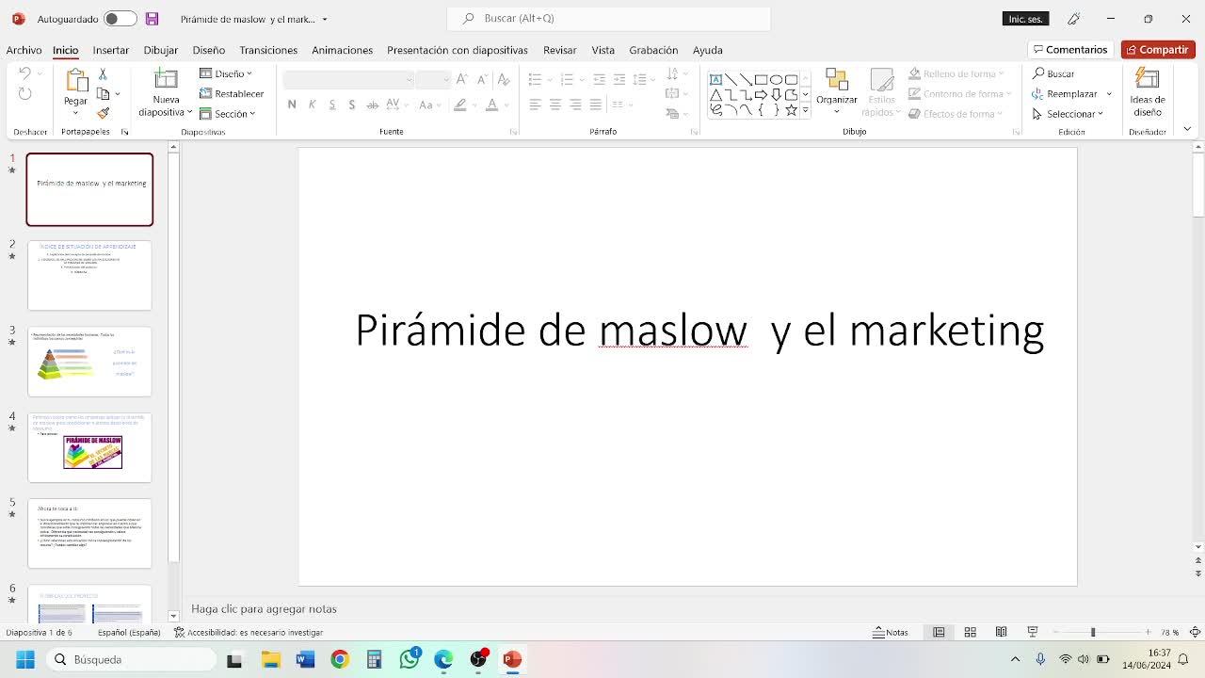The width and height of the screenshot is (1205, 678).
Task: Open WhatsApp from the taskbar
Action: click(410, 659)
